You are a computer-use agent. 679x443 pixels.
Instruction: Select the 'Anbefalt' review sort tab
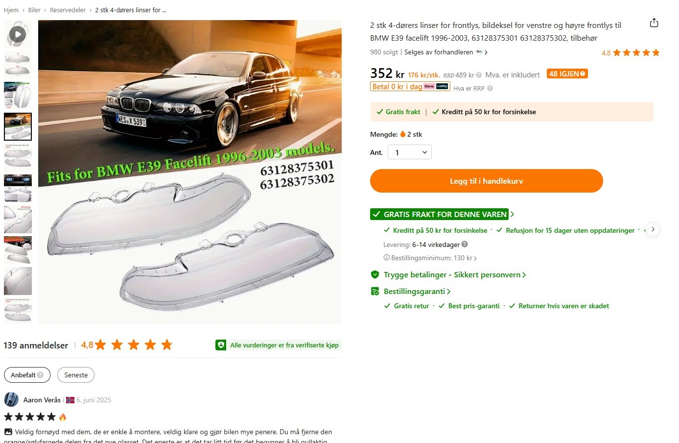pos(27,375)
